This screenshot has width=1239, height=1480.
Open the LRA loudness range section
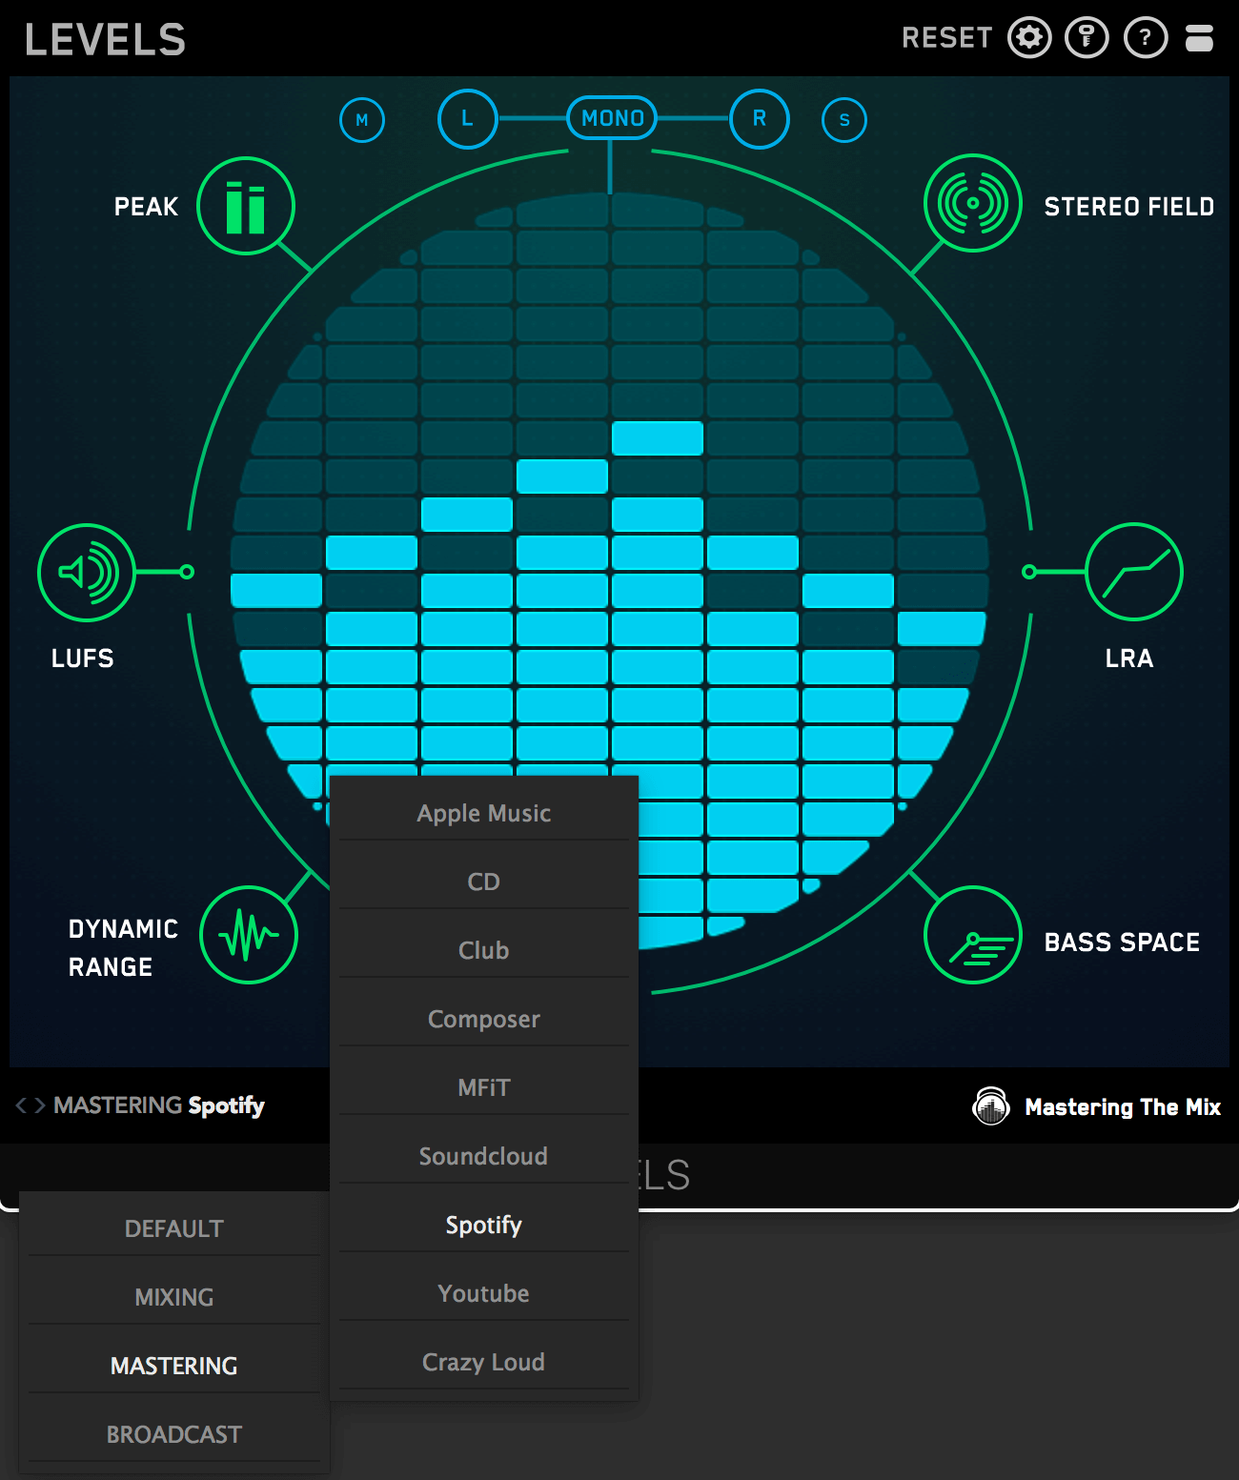point(1133,572)
